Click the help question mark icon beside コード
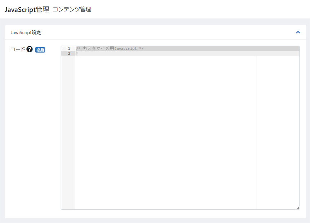The height and width of the screenshot is (223, 310). point(30,49)
